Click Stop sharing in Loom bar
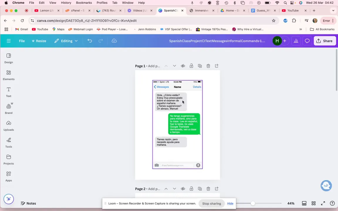Screen dimensions: 338x211 click(x=211, y=203)
